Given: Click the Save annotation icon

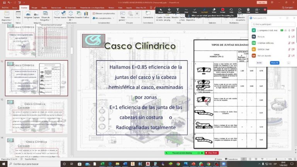Looking at the screenshot, I should coord(257,10).
